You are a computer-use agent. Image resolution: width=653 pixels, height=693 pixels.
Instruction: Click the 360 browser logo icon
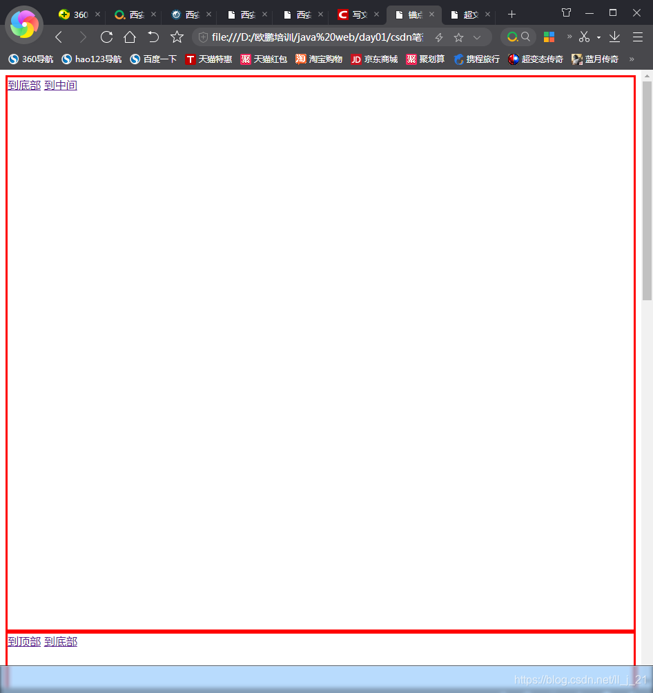[x=24, y=25]
